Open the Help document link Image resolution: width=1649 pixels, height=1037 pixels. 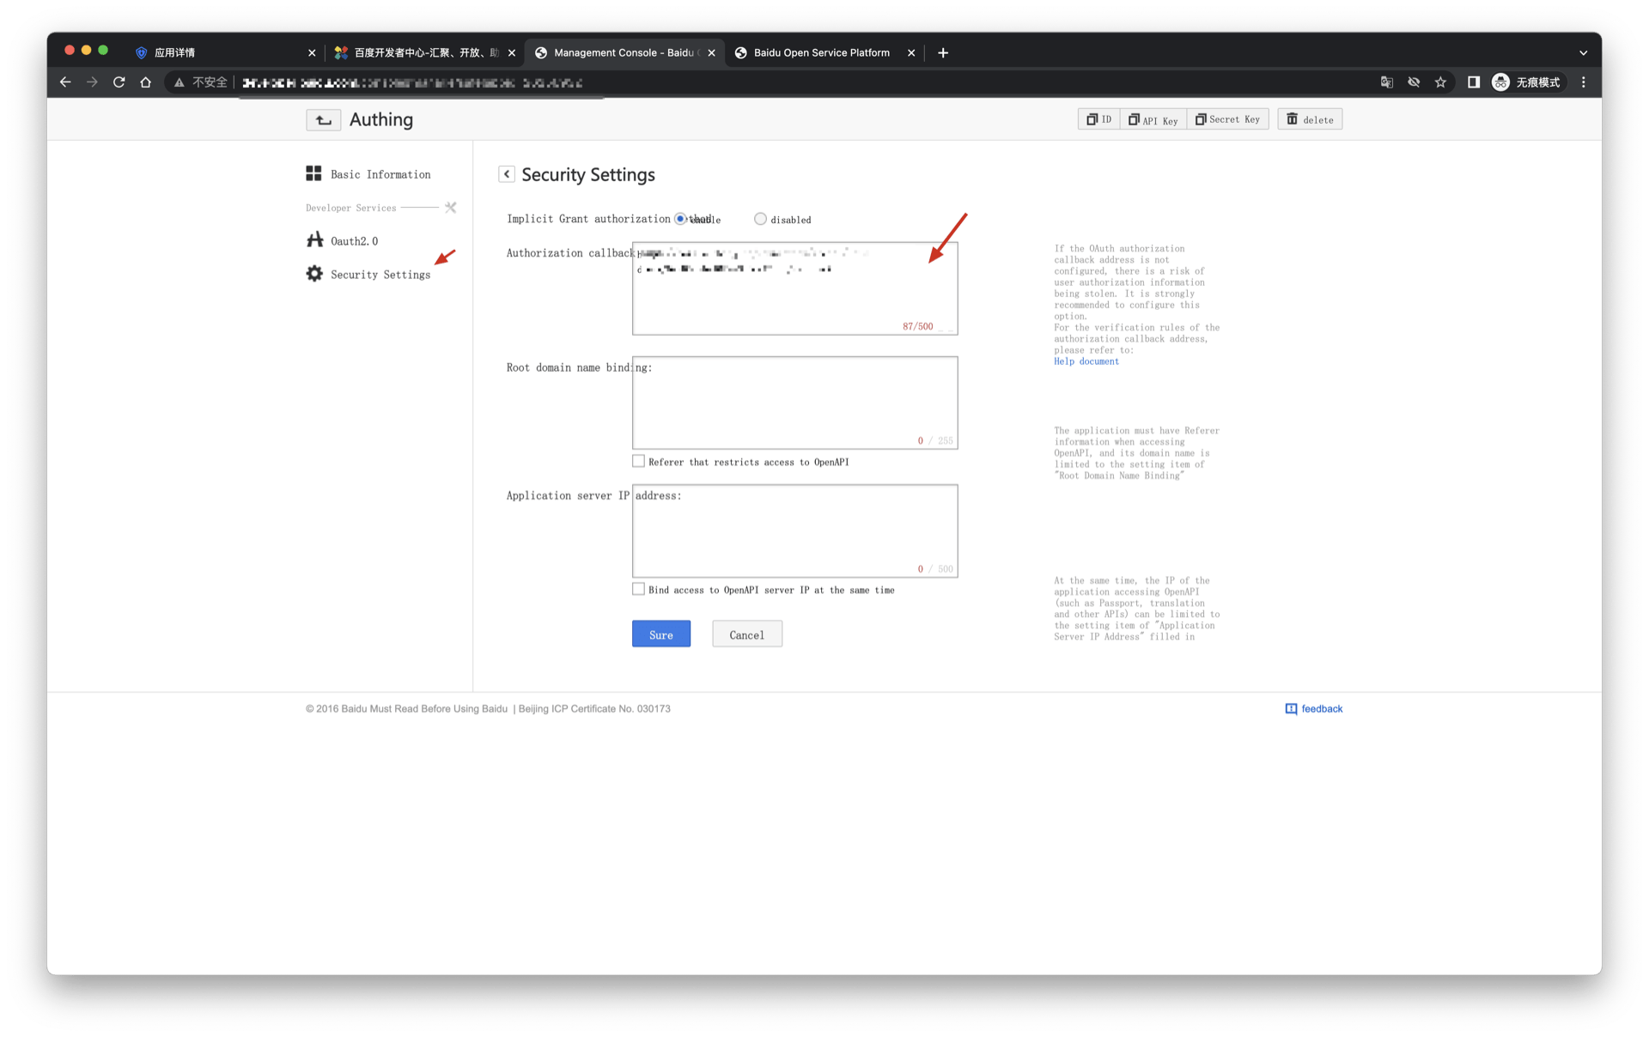click(1086, 361)
